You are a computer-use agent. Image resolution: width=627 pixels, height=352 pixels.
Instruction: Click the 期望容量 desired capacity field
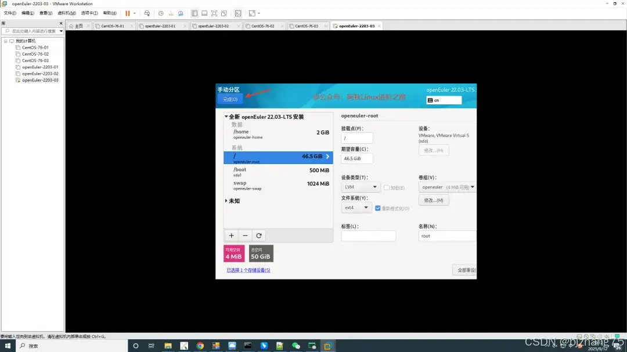tap(356, 158)
